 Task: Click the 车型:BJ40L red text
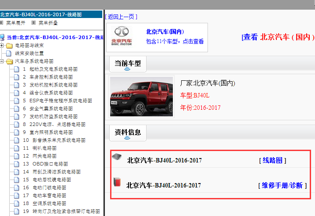click(195, 95)
